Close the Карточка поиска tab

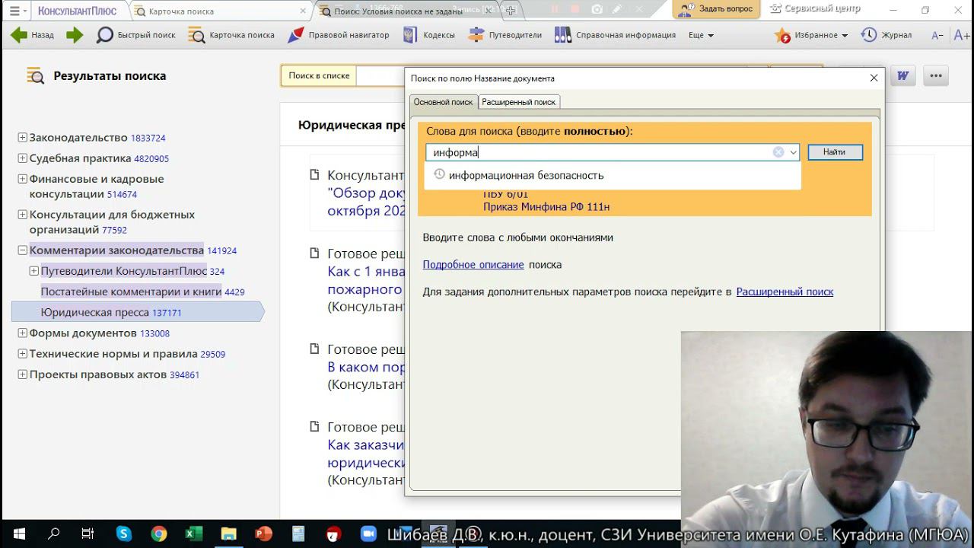coord(304,11)
